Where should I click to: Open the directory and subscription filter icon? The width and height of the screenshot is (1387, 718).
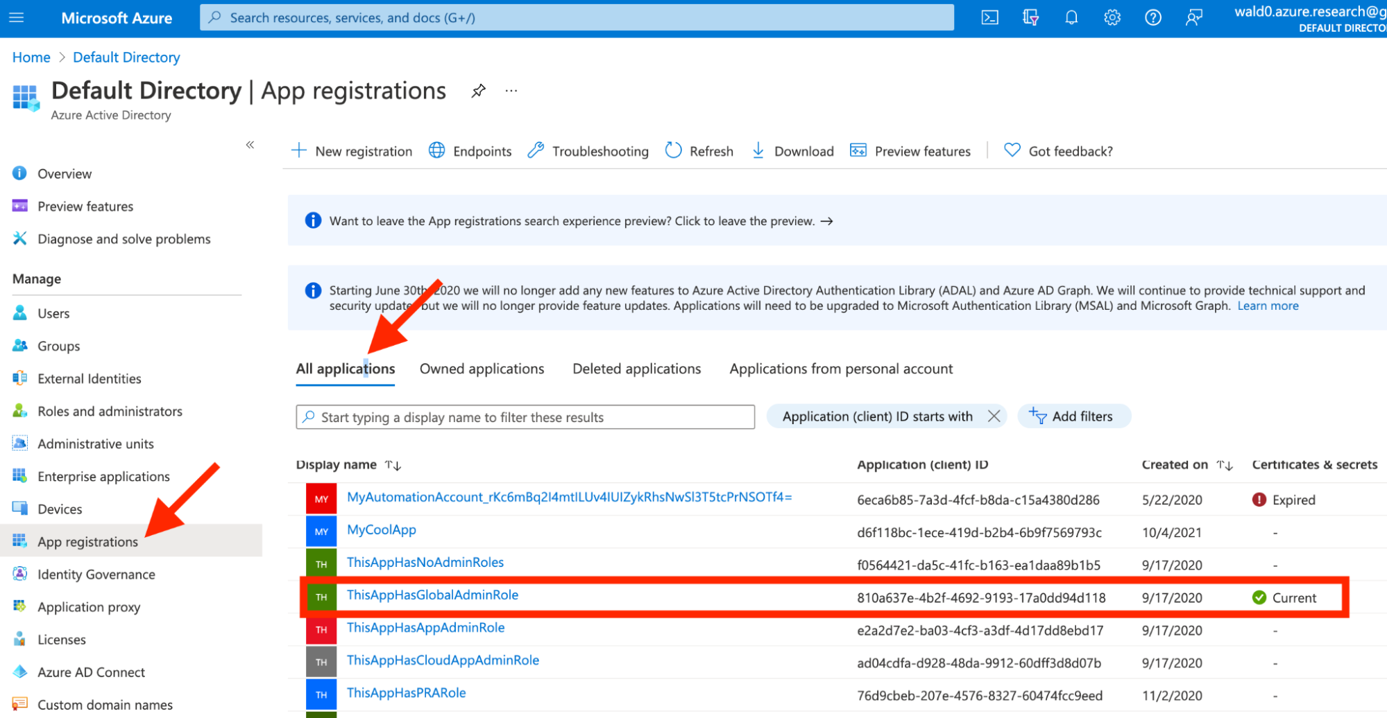[1030, 17]
